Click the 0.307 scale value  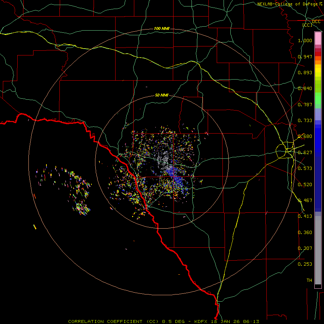point(305,248)
